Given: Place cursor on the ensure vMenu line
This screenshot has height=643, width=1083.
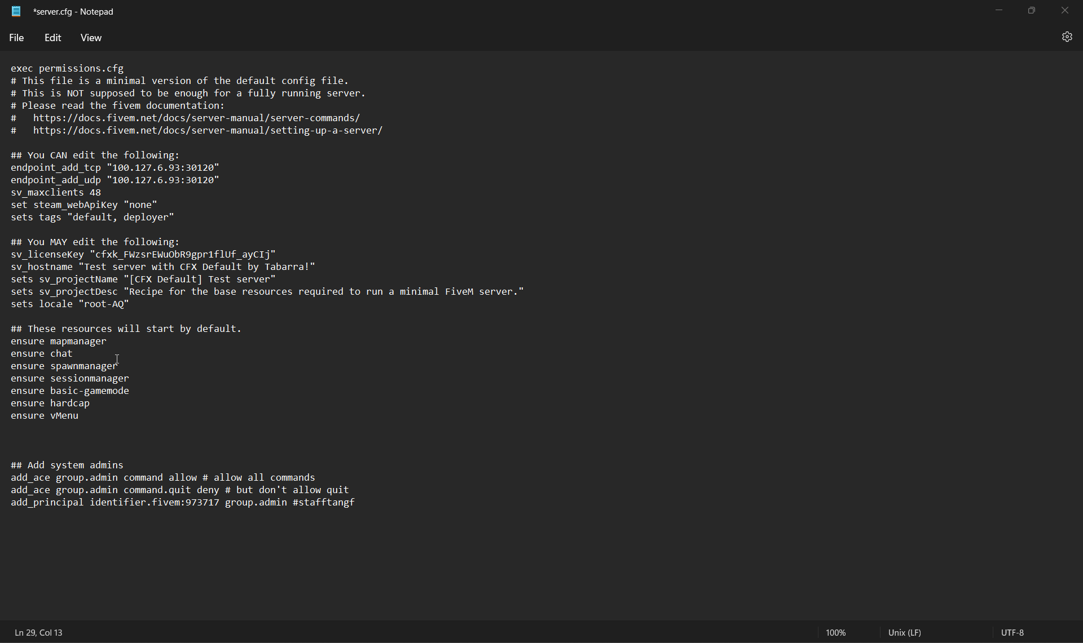Looking at the screenshot, I should click(x=45, y=415).
